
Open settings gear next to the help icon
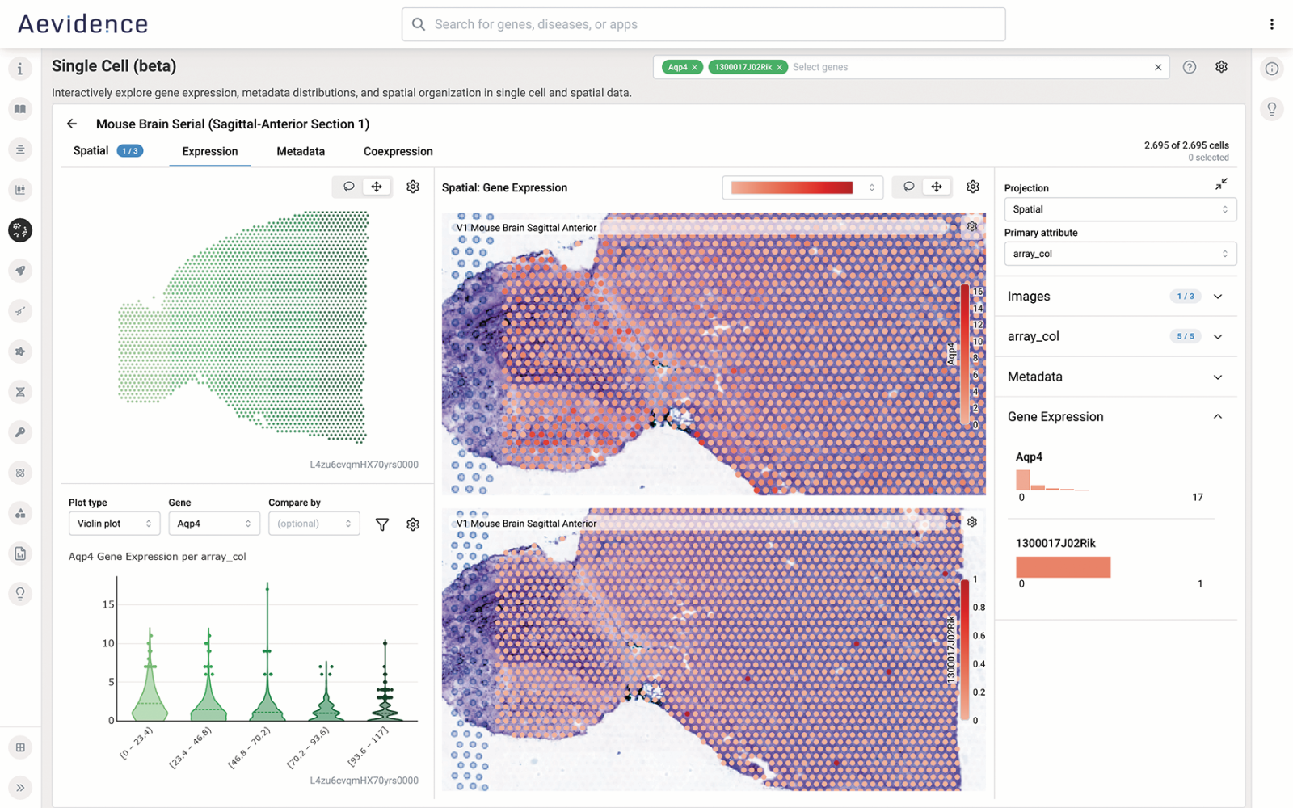coord(1221,67)
